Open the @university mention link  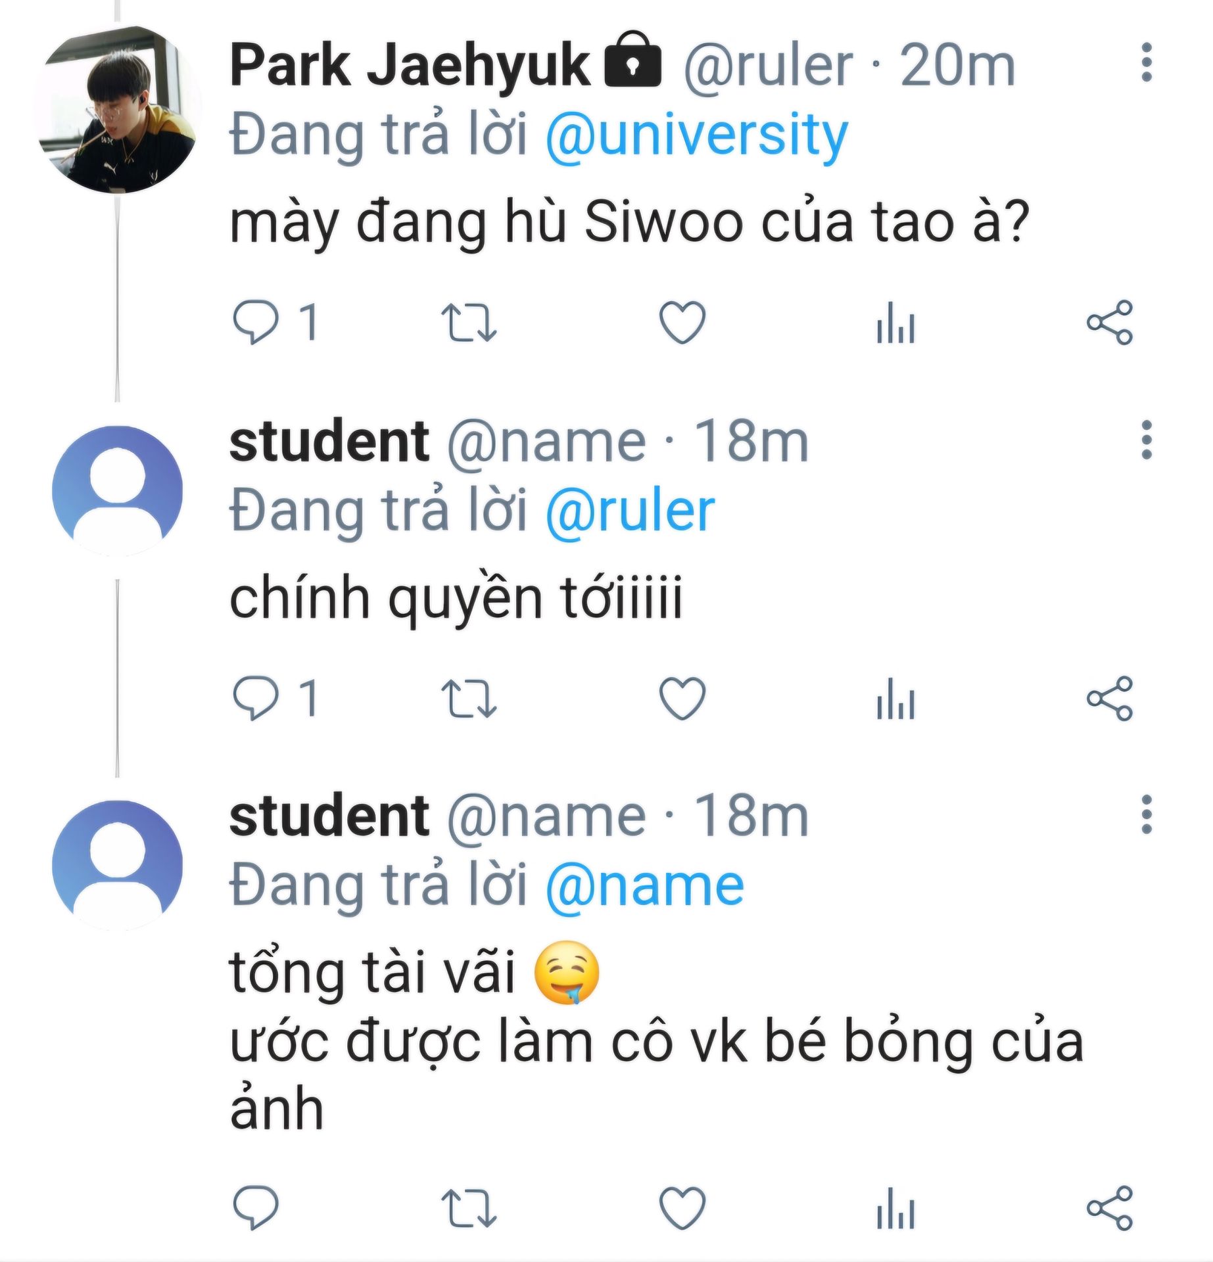point(696,135)
